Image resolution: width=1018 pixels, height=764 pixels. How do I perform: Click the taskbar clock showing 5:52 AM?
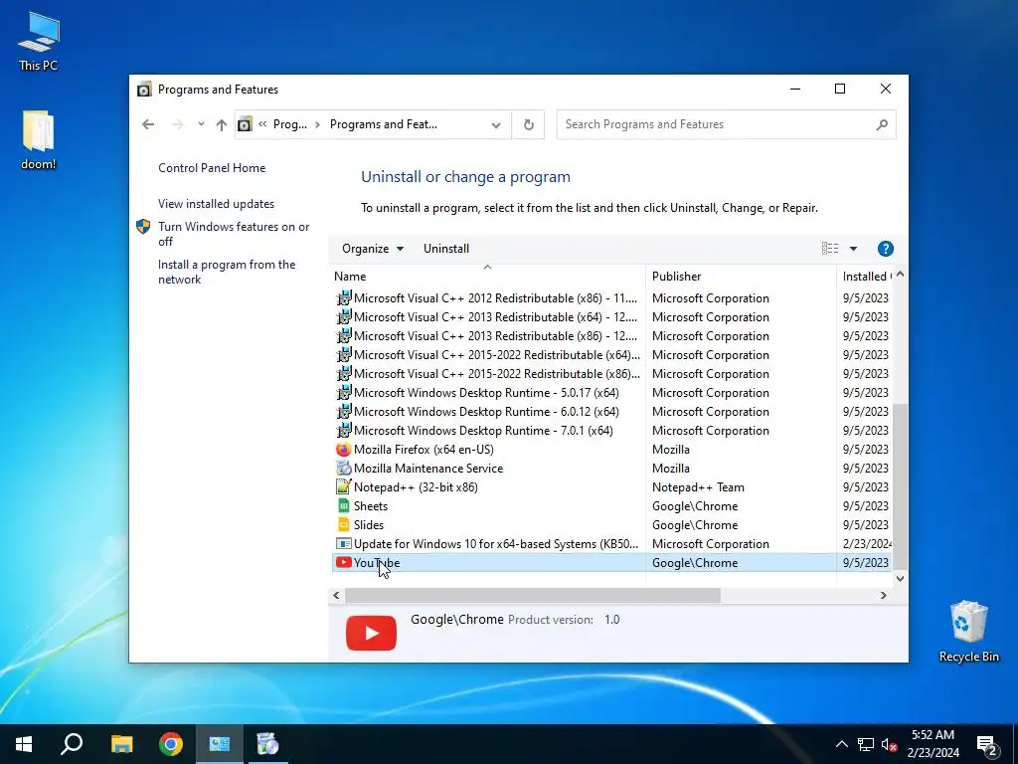point(933,744)
